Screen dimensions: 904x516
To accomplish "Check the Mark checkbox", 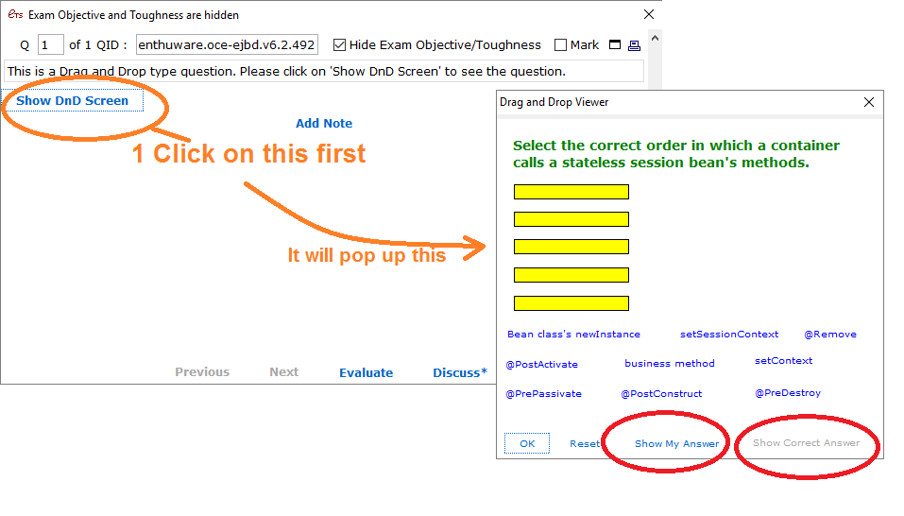I will coord(560,44).
